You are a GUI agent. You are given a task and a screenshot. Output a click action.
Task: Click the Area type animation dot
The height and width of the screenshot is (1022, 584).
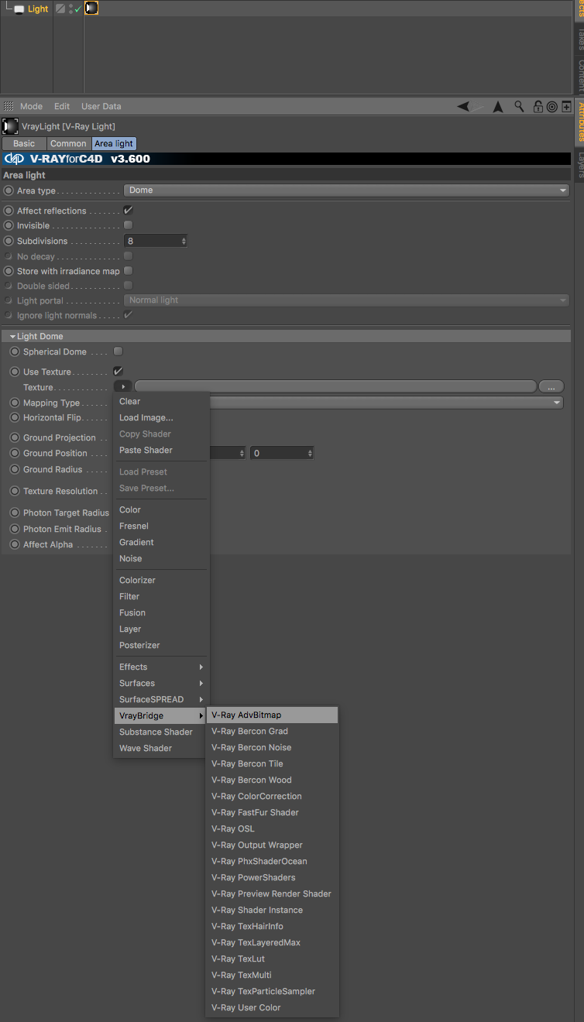click(x=9, y=190)
